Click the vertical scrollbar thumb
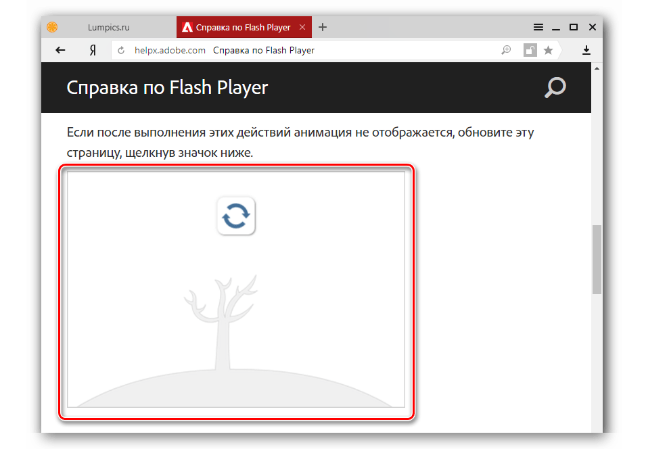This screenshot has width=646, height=449. 597,260
